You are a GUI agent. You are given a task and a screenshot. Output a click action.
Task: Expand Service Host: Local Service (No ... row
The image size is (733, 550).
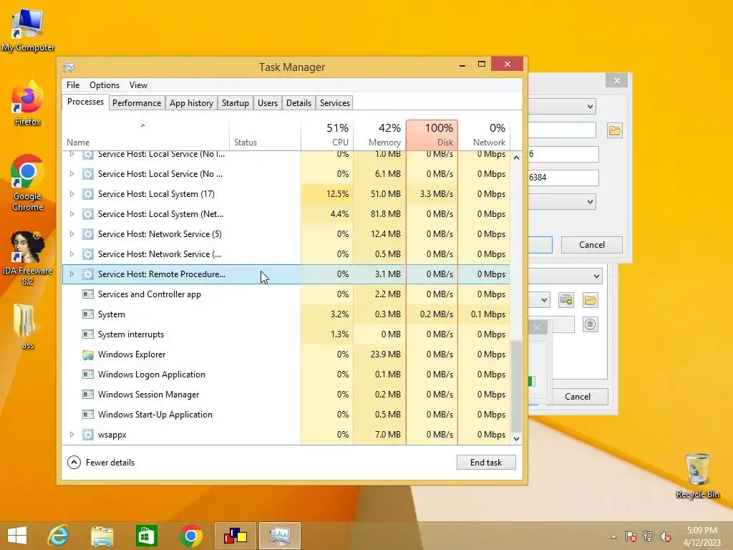pyautogui.click(x=72, y=173)
